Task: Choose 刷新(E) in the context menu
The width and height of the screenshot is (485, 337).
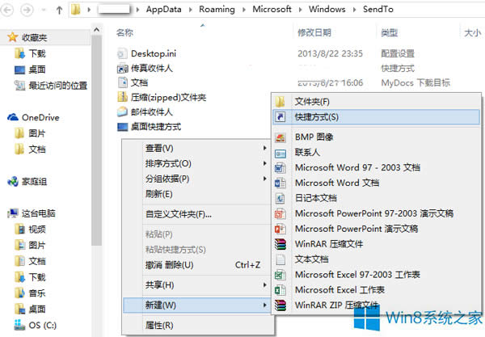Action: pos(158,194)
